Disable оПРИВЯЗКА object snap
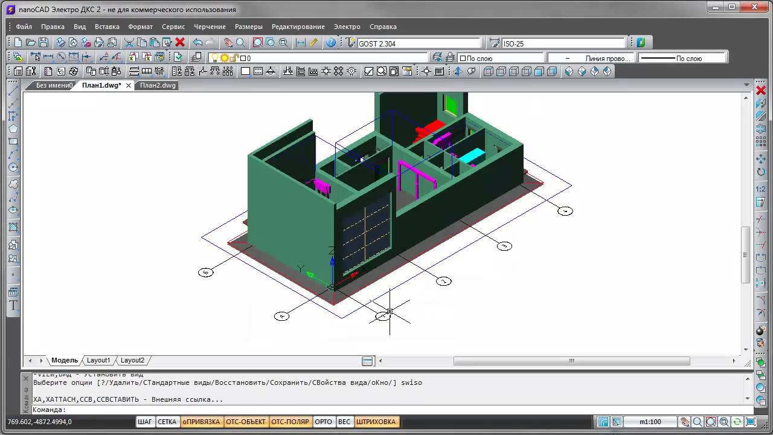Screen dimensions: 773x435 201,422
